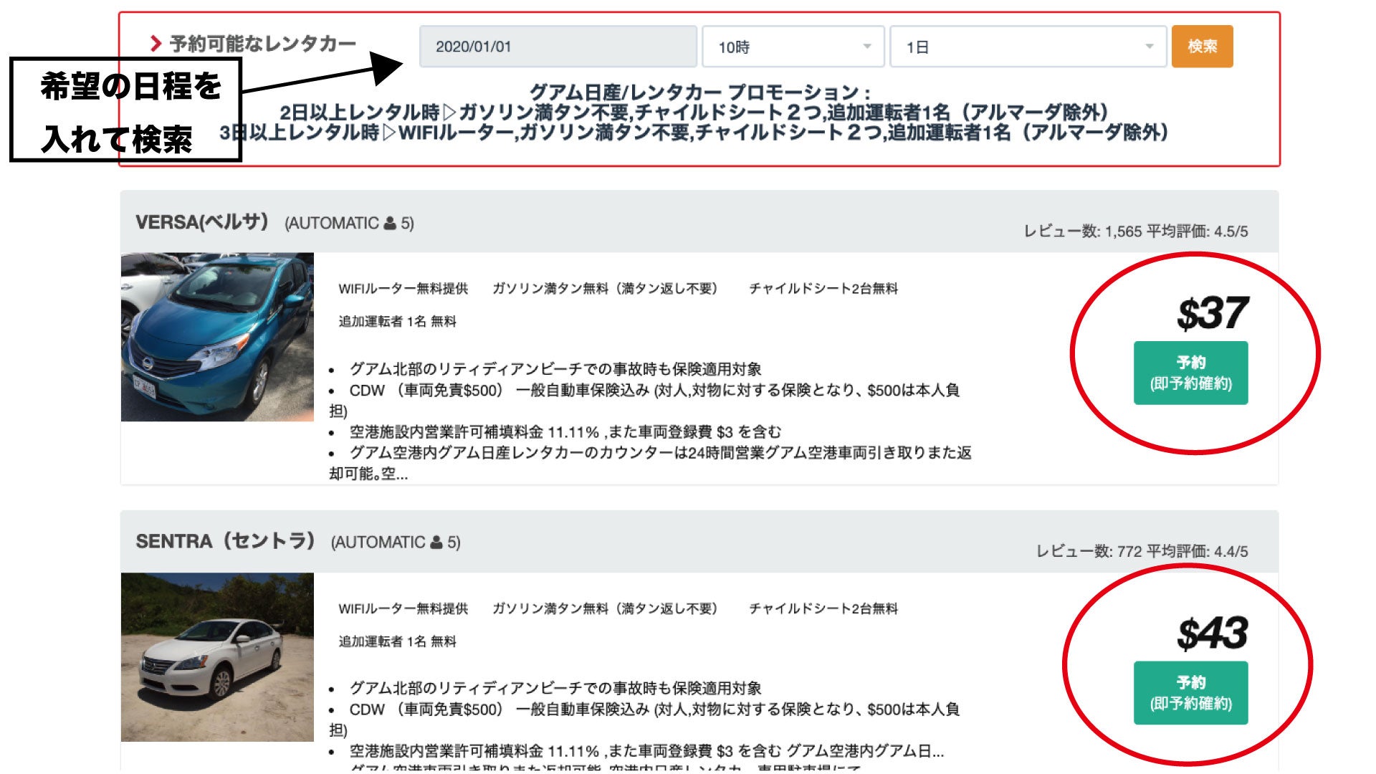1376x774 pixels.
Task: Click the red chevron beside 予約可能なレンタカー
Action: coord(156,44)
